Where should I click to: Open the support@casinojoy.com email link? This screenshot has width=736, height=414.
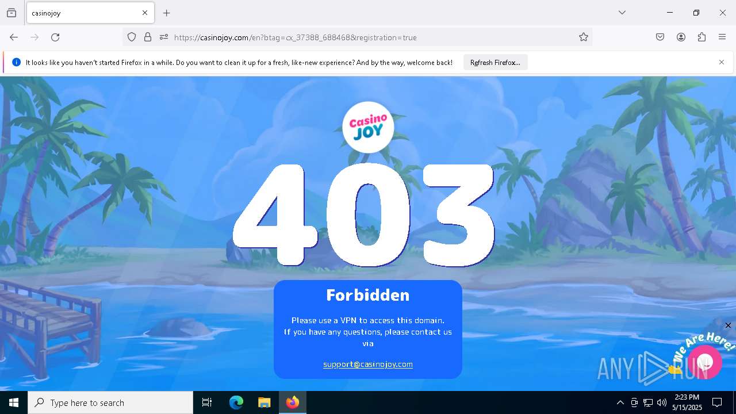click(x=368, y=364)
